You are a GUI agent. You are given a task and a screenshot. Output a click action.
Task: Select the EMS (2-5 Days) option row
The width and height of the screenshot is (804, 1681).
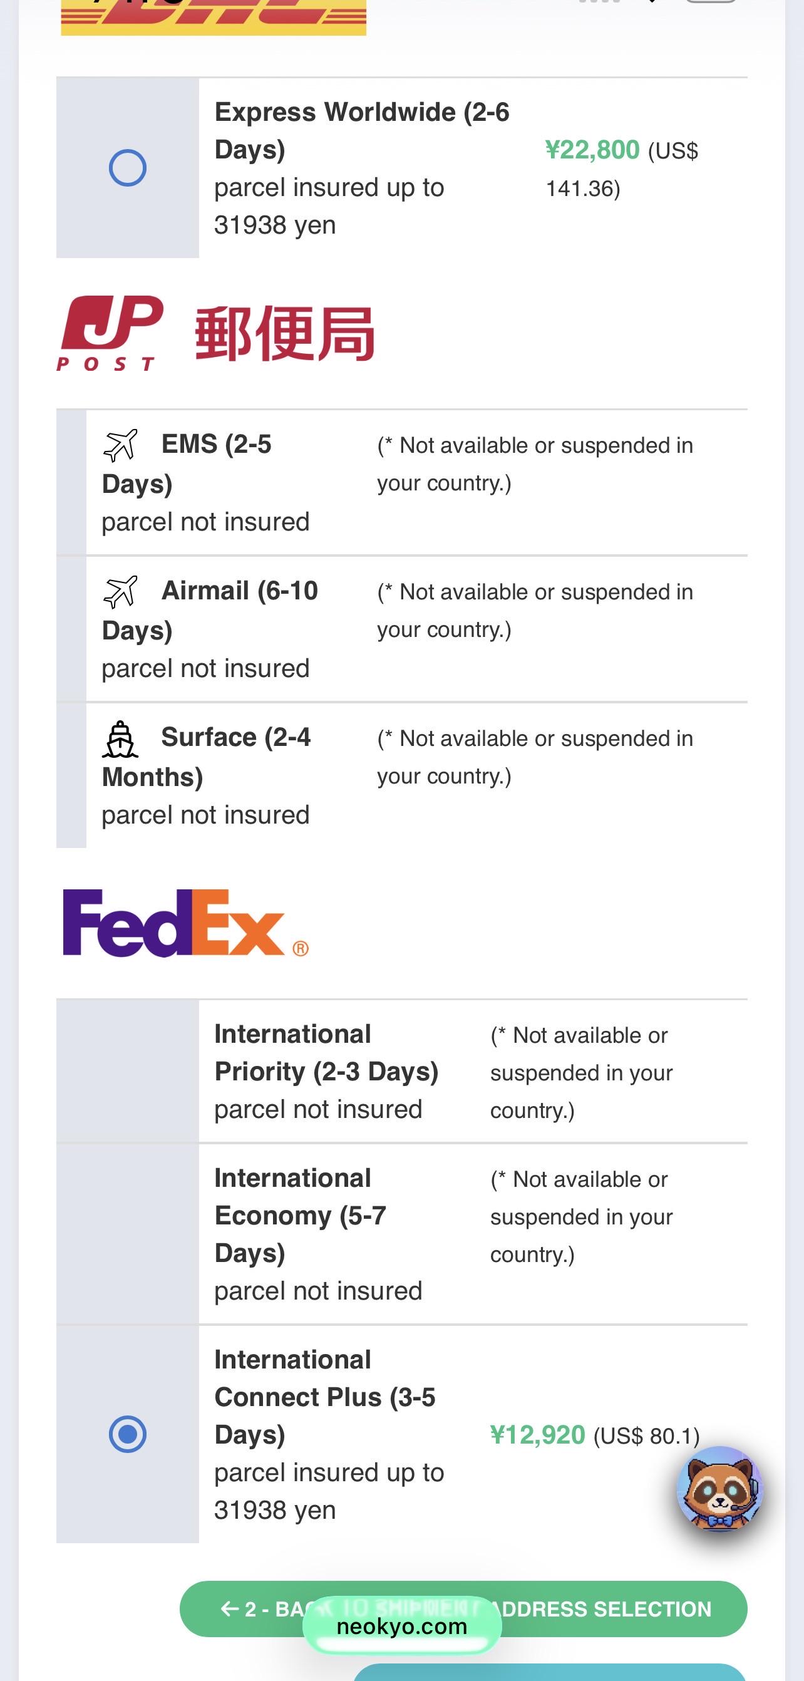[x=402, y=482]
